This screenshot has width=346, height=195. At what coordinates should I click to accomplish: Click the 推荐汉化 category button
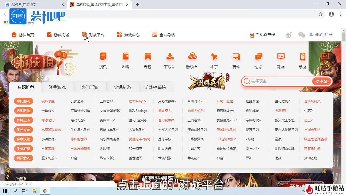coord(24,139)
